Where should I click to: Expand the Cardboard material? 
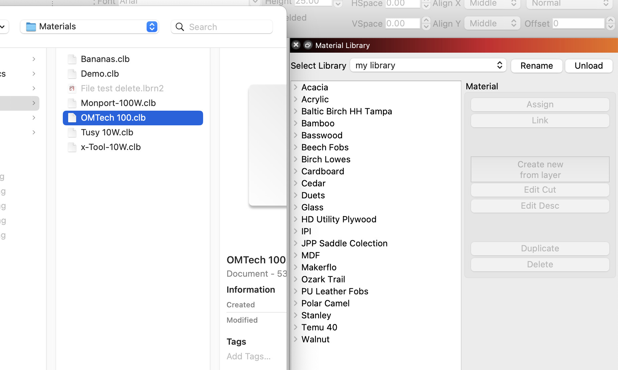point(296,171)
